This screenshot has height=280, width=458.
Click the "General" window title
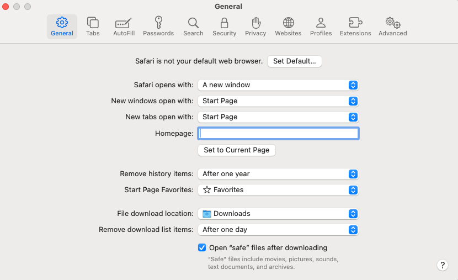pyautogui.click(x=228, y=7)
